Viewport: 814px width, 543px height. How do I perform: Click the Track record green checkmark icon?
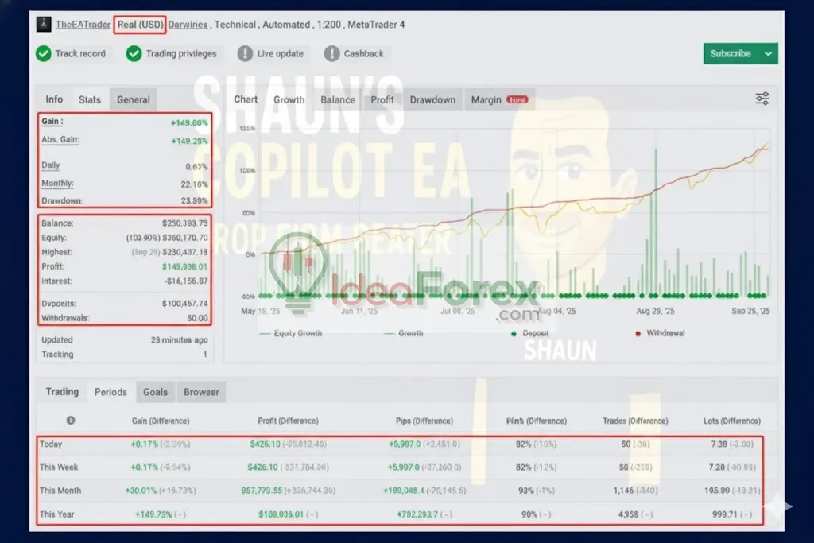click(43, 53)
